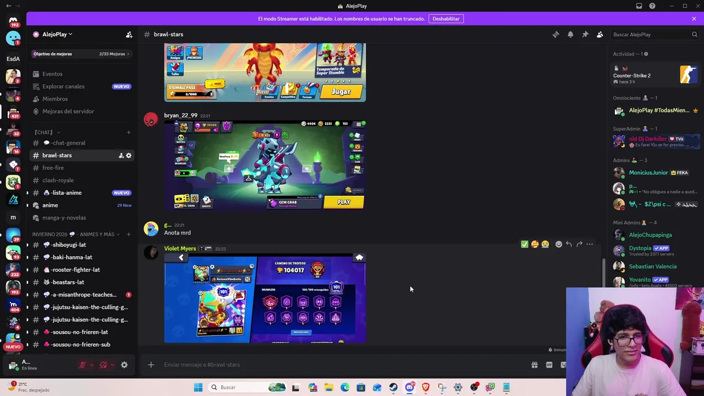
Task: Open help icon in title bar
Action: [652, 6]
